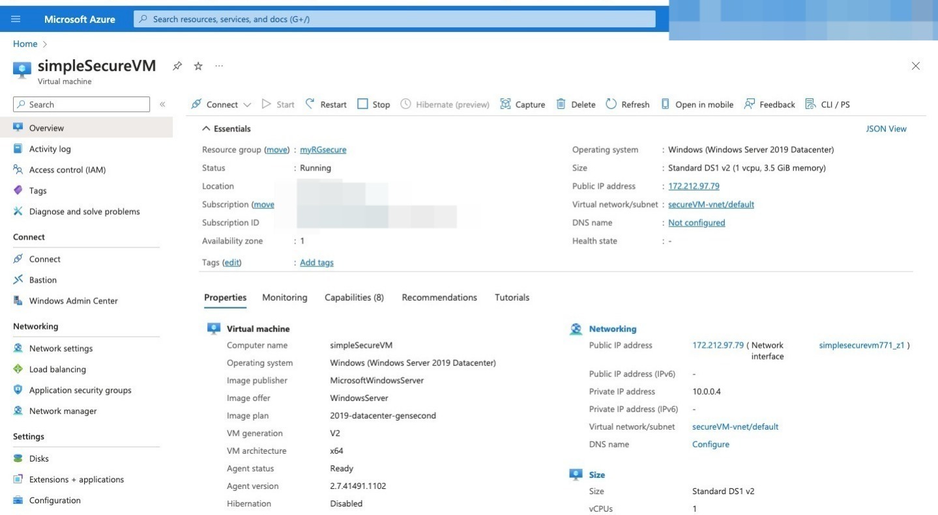Click the Capture toolbar icon
Screen dimensions: 938x515
click(x=505, y=104)
